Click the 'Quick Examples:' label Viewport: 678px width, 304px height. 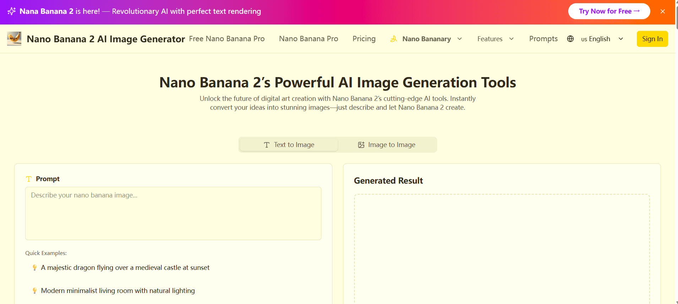click(x=46, y=253)
